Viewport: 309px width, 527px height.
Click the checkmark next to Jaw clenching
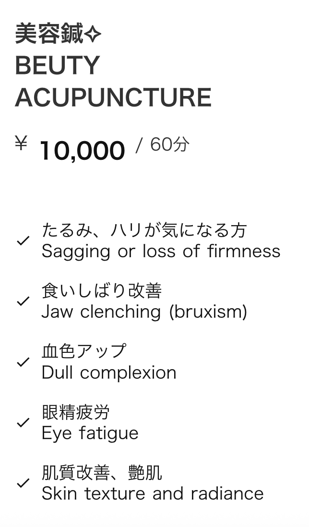pos(23,301)
